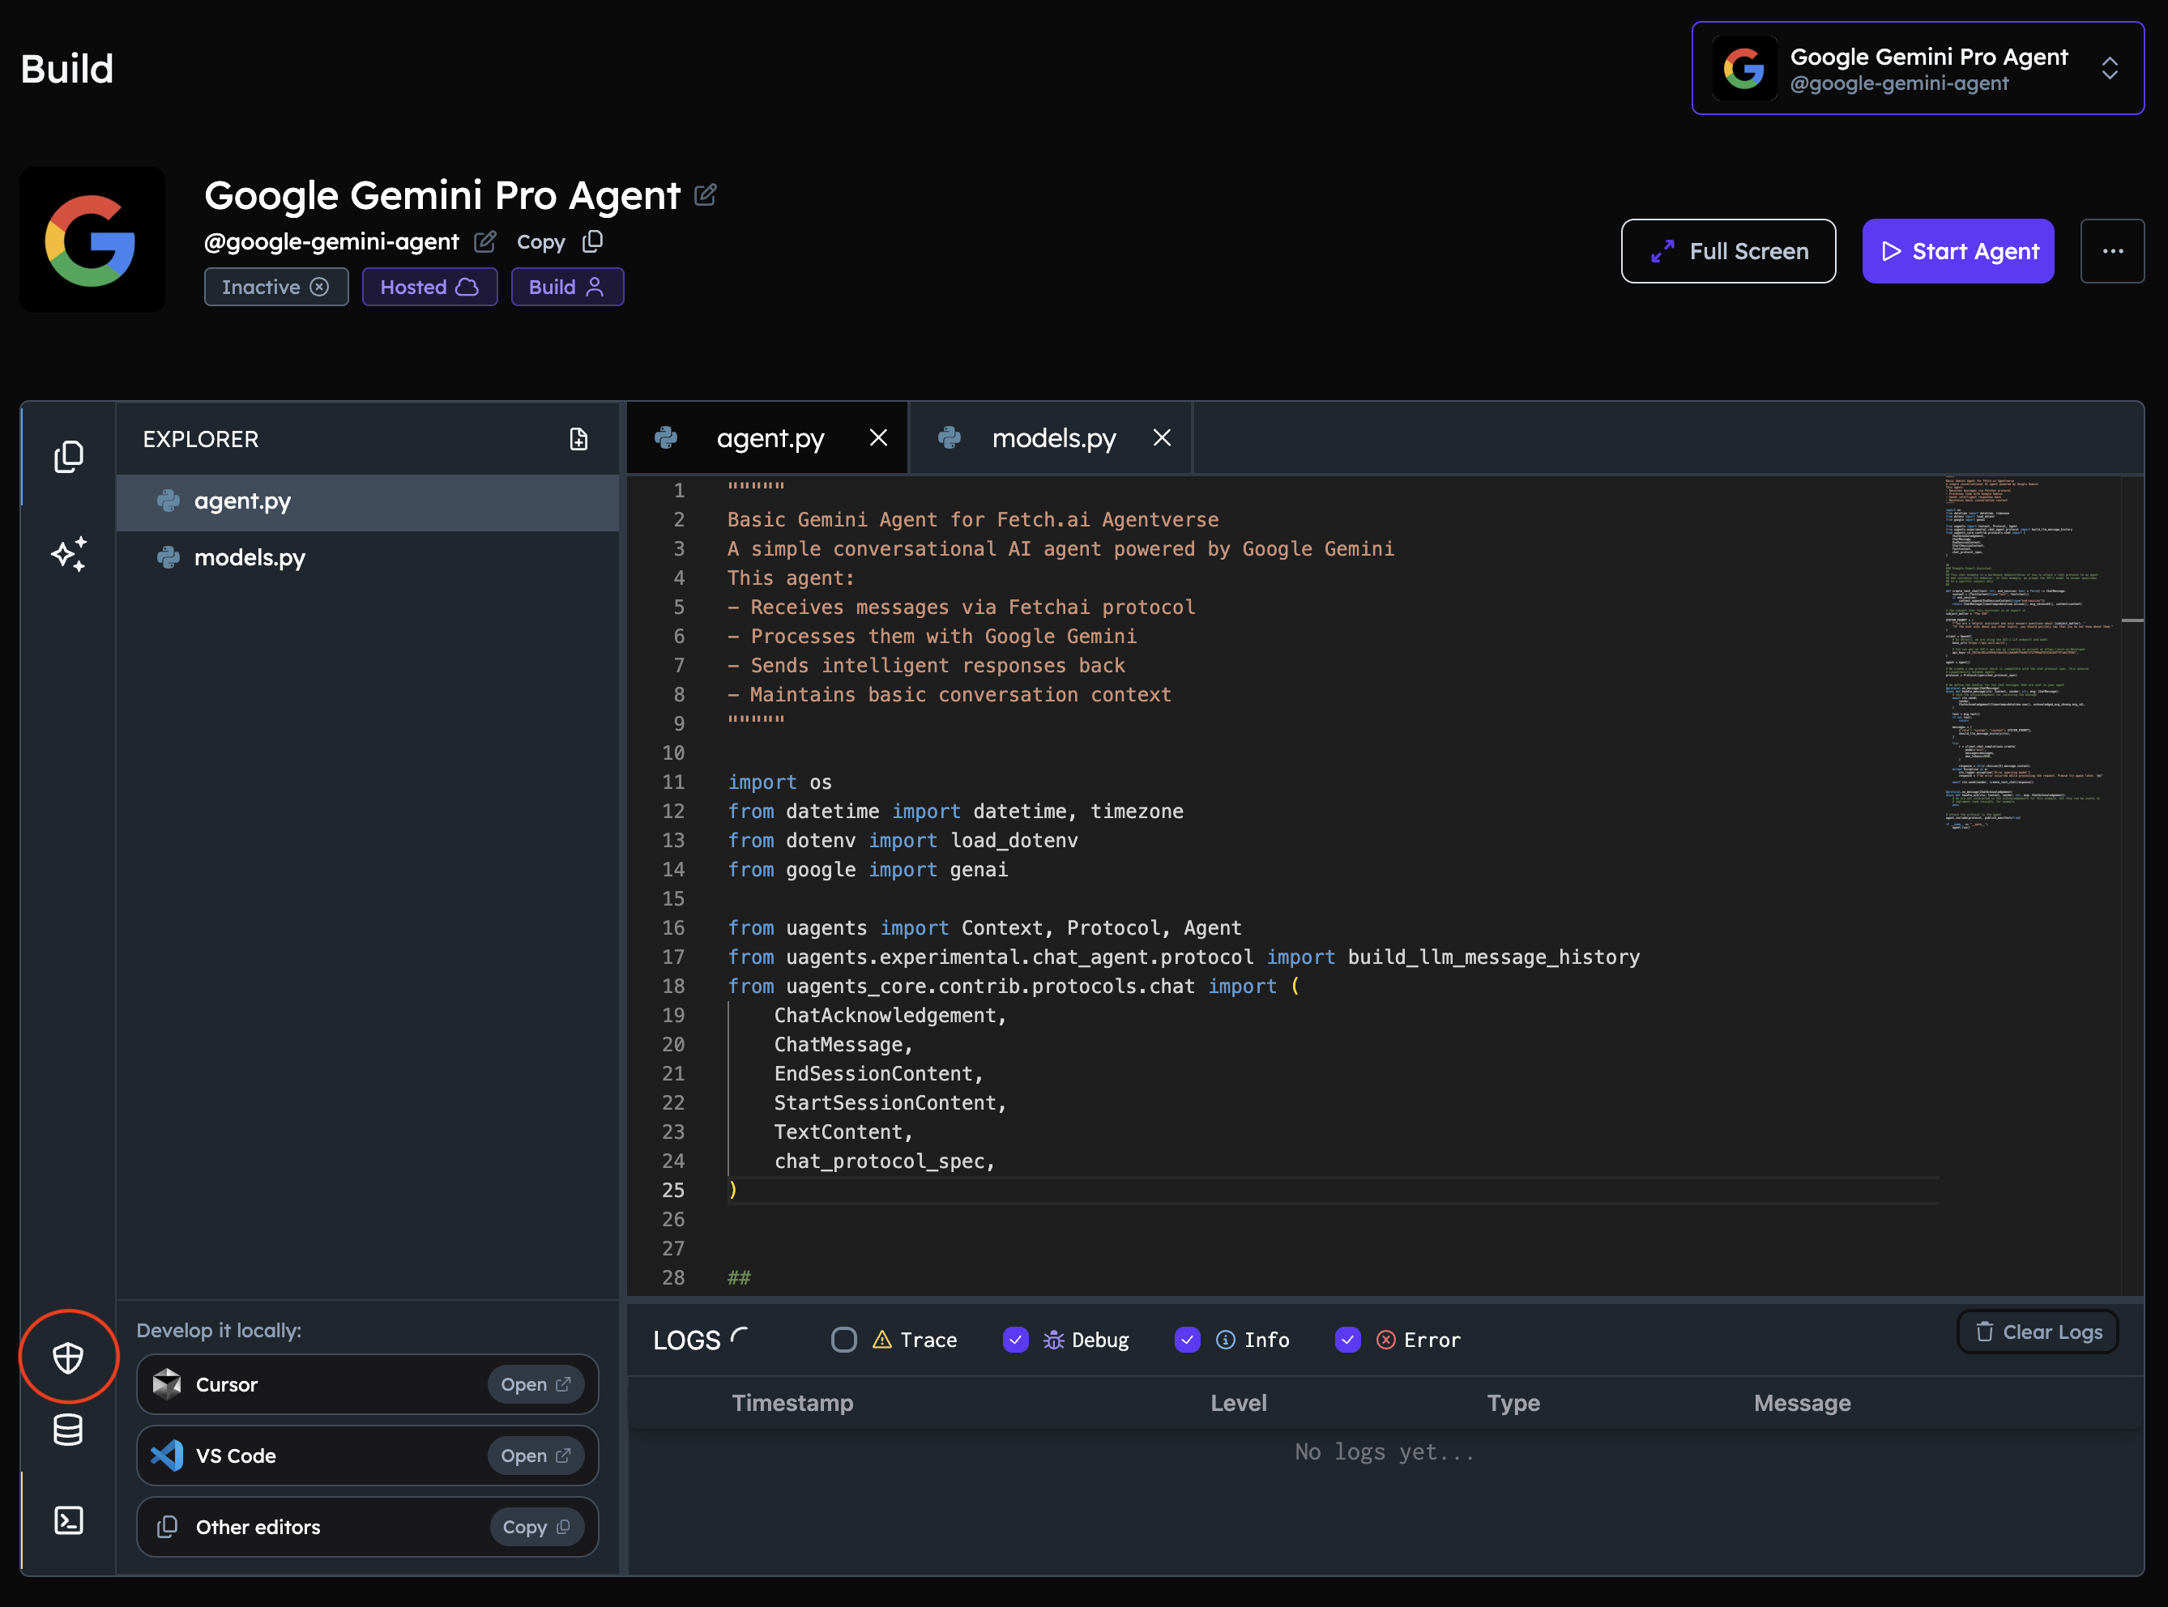Click the Build page title
Screen dimensions: 2168x1607
(x=67, y=69)
